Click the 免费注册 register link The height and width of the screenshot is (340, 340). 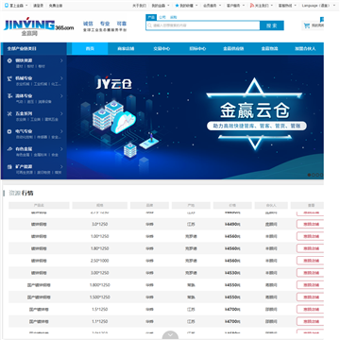[56, 6]
